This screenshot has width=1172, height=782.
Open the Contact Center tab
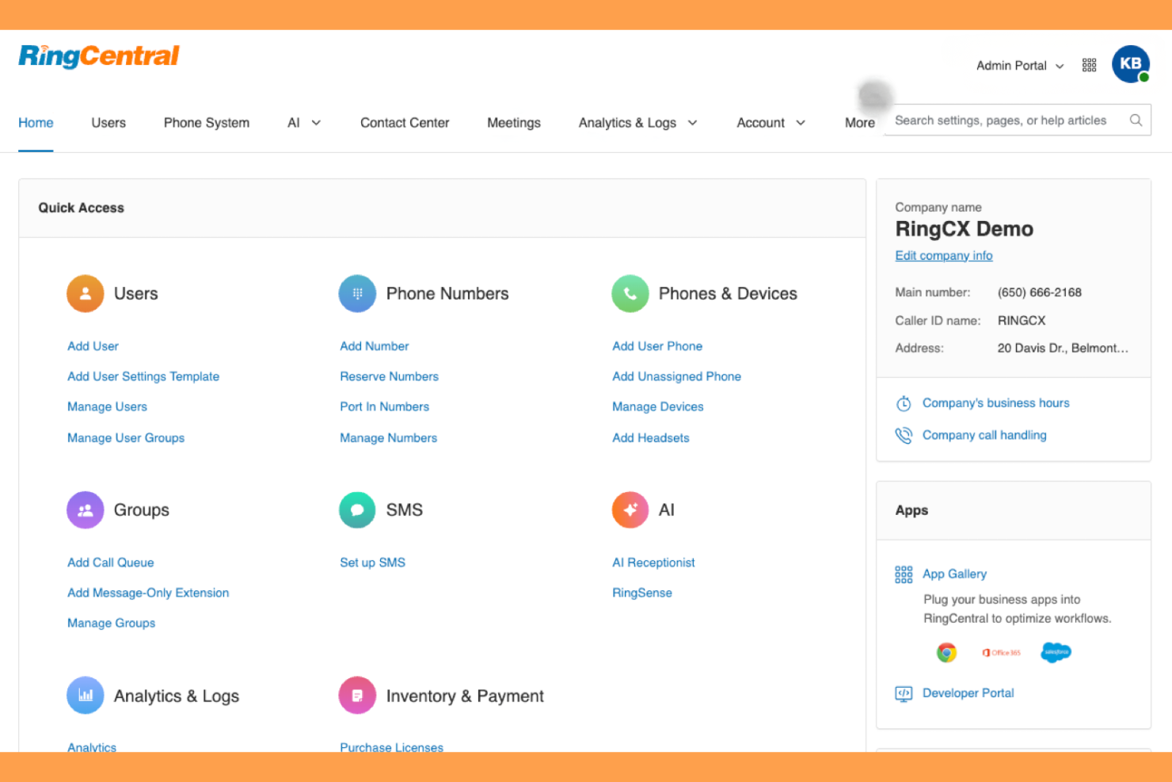pyautogui.click(x=405, y=123)
